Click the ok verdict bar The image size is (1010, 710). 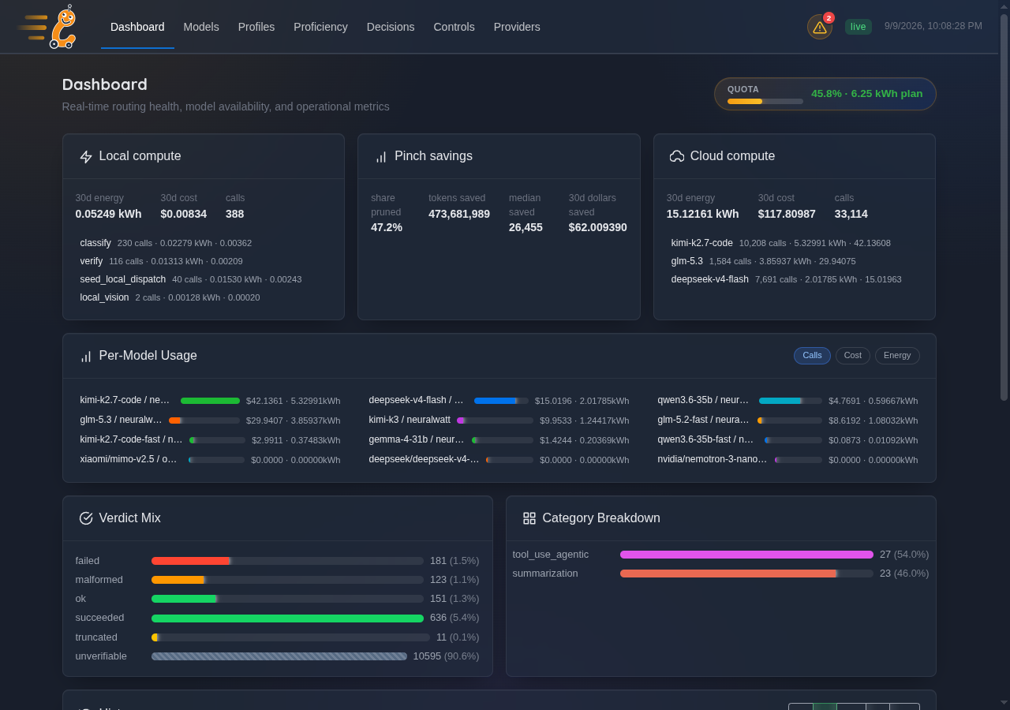[x=287, y=599]
